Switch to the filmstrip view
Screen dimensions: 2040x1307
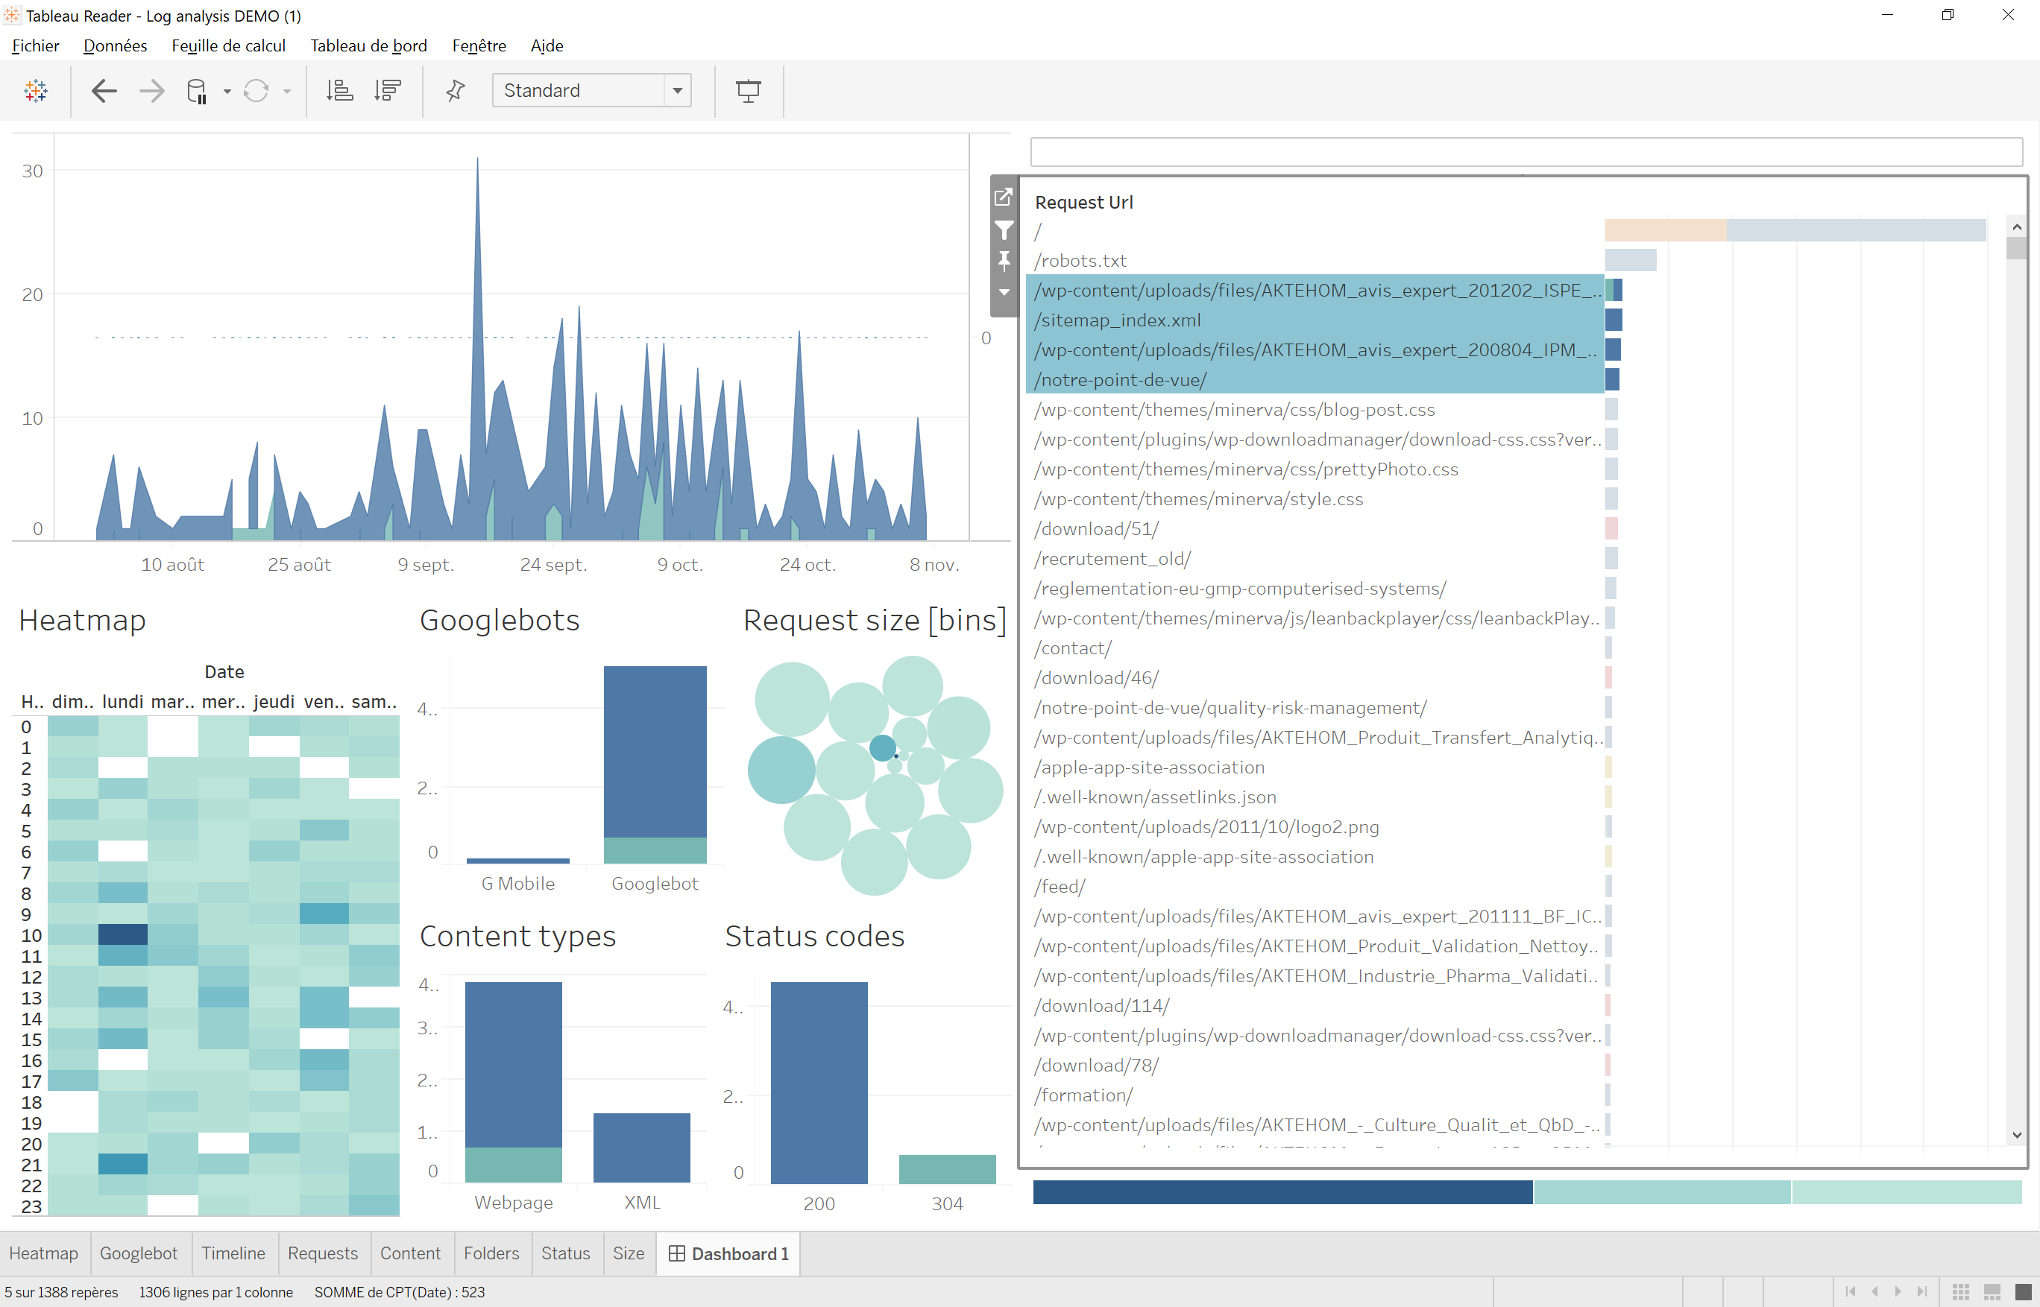1992,1291
